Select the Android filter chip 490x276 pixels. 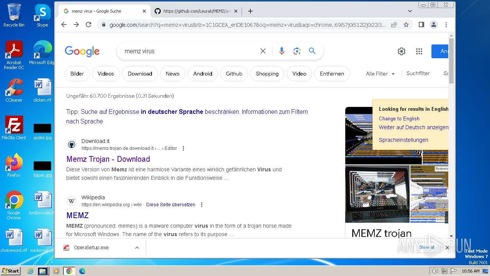click(203, 74)
